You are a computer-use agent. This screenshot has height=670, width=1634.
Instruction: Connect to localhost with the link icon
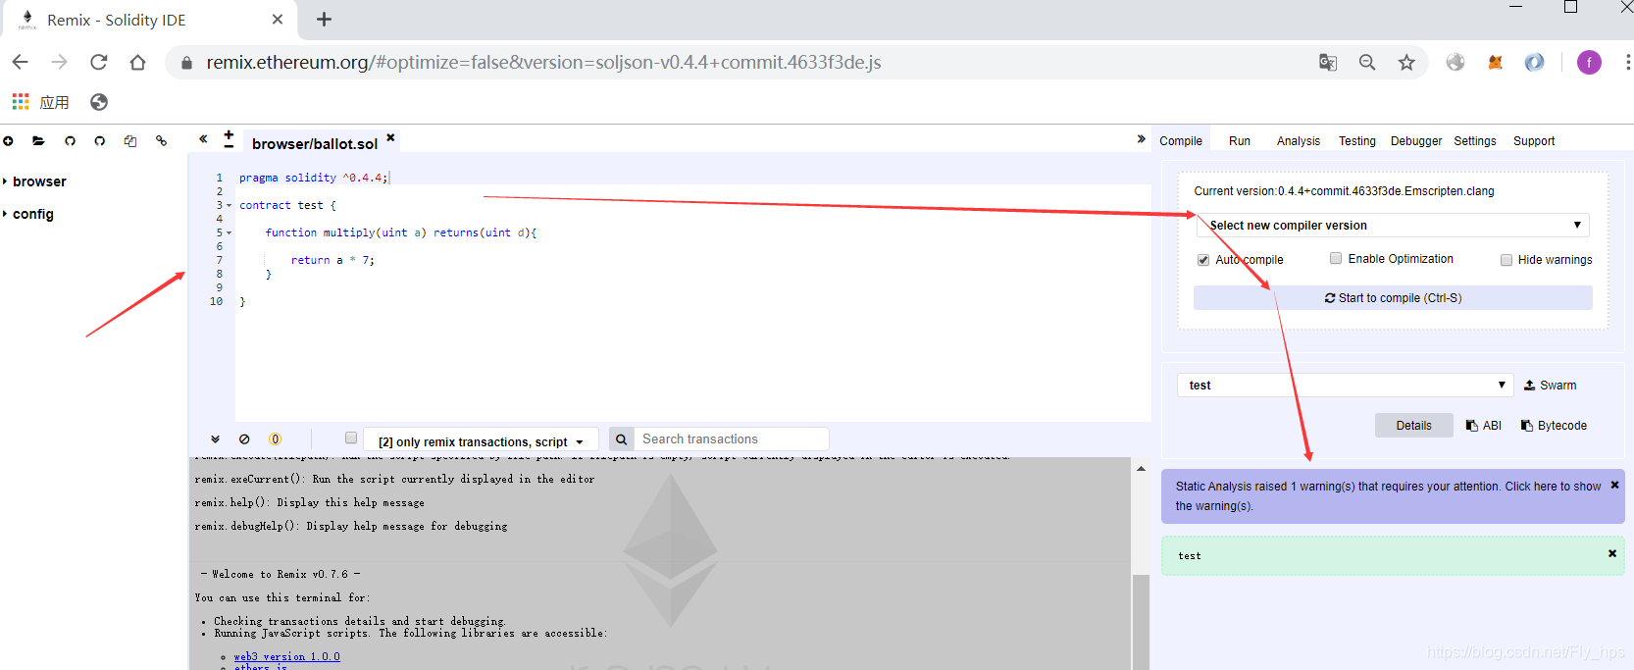(x=161, y=141)
